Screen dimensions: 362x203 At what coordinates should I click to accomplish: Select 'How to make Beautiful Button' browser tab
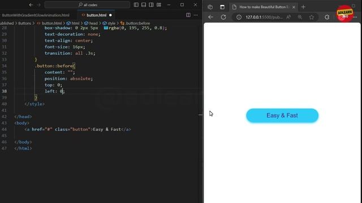pyautogui.click(x=264, y=7)
